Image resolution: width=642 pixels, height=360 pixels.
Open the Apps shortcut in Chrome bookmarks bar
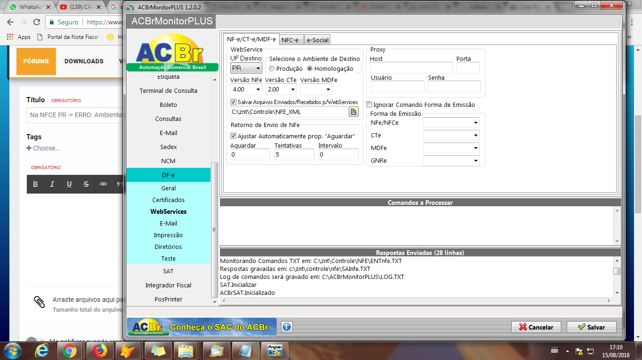19,37
